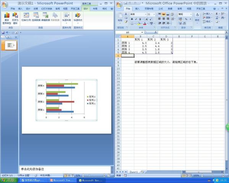Toggle align text left in Excel

(x=160, y=19)
